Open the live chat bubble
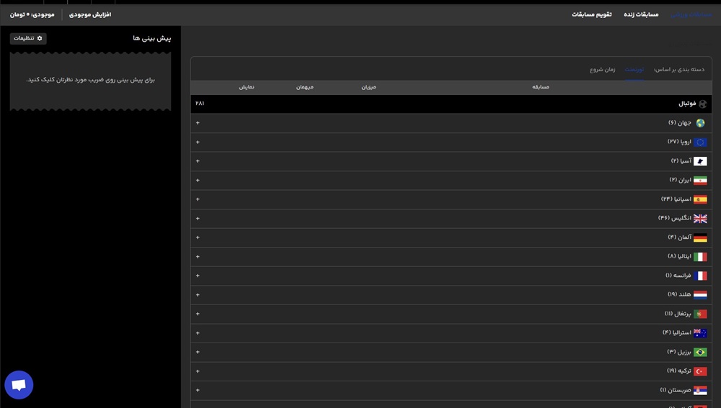 tap(19, 385)
